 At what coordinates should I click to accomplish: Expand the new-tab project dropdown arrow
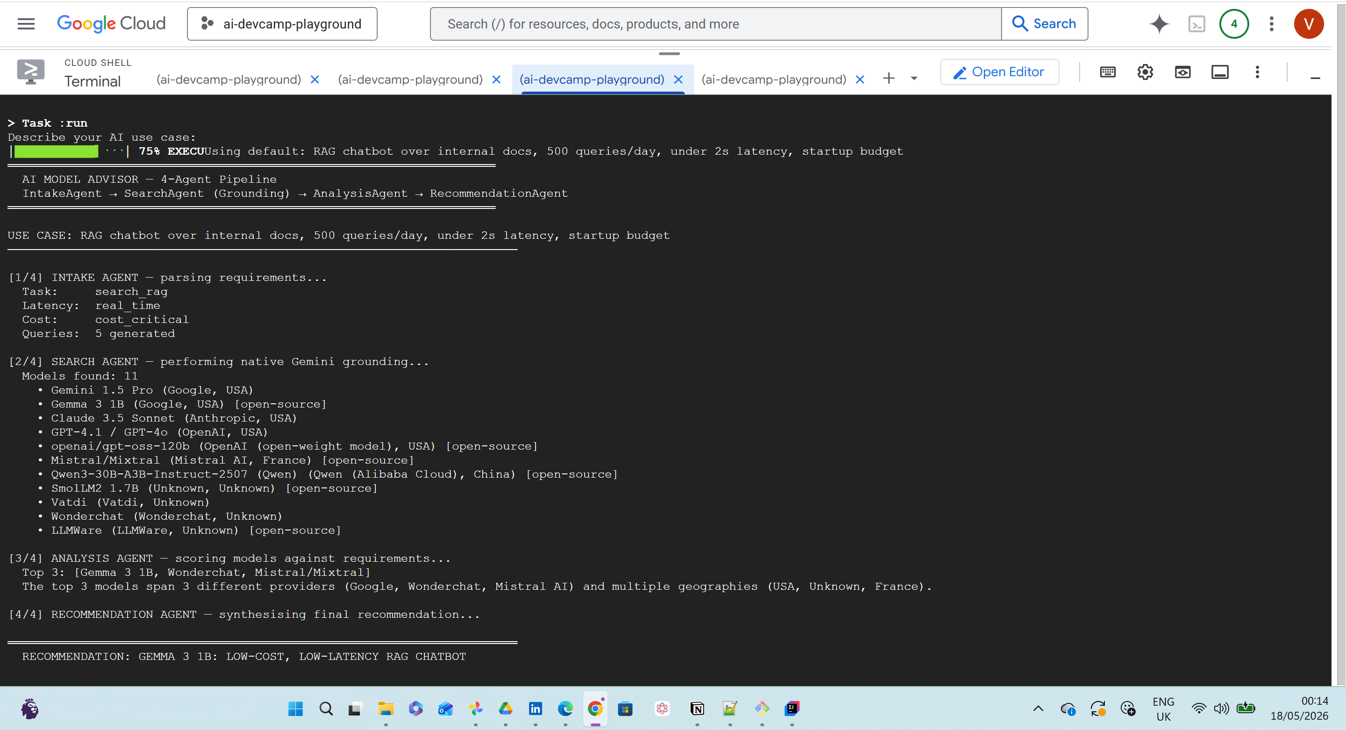click(x=914, y=79)
